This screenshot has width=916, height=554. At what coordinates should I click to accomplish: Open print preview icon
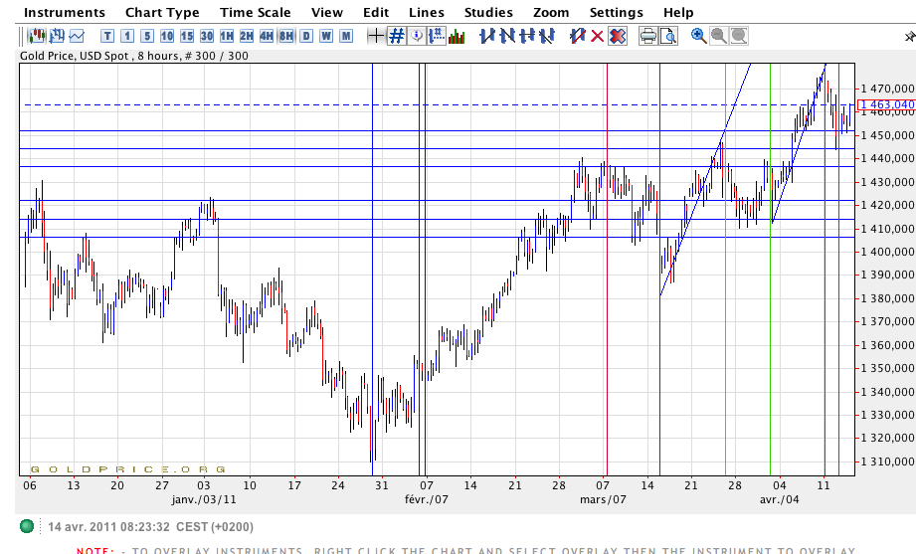pos(667,36)
